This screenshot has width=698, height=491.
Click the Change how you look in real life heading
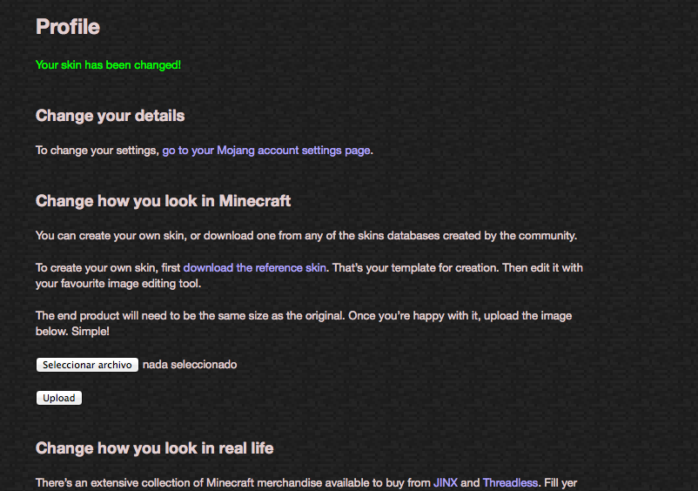154,448
